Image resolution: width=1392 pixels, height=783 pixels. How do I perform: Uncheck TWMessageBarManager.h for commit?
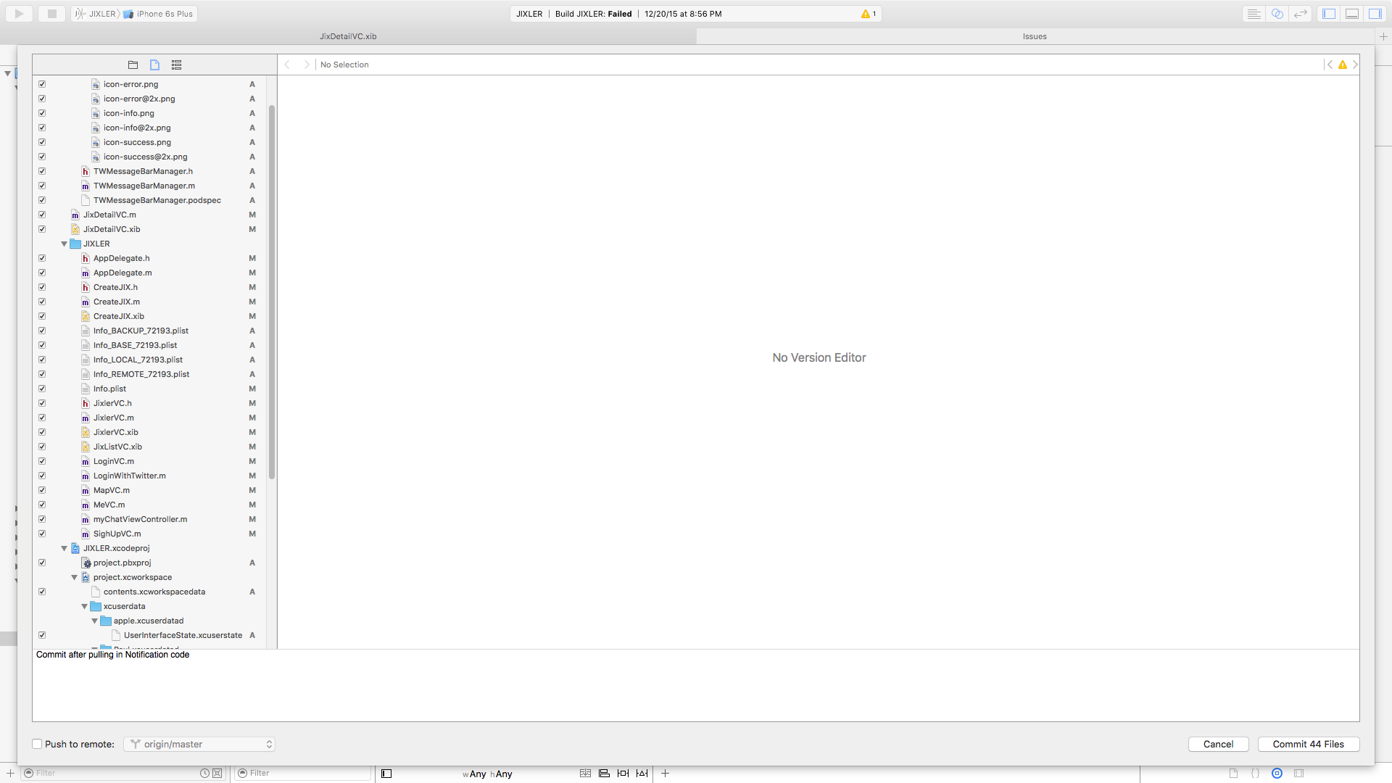pos(42,171)
